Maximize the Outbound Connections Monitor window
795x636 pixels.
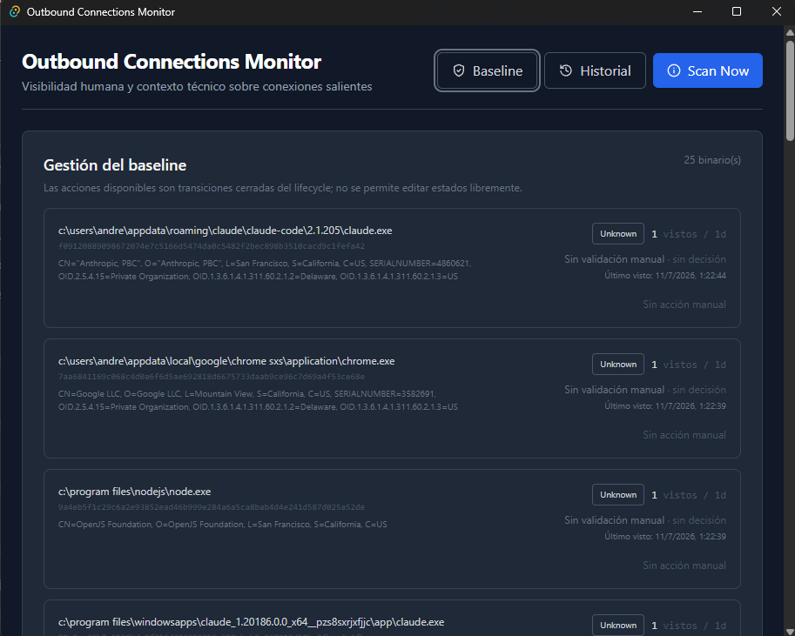point(737,11)
